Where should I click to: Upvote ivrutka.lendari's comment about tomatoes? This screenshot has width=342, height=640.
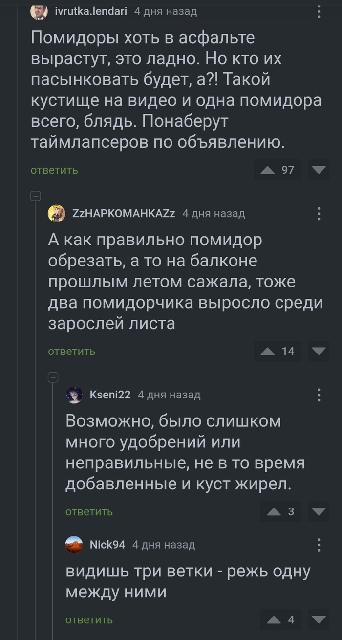coord(268,170)
